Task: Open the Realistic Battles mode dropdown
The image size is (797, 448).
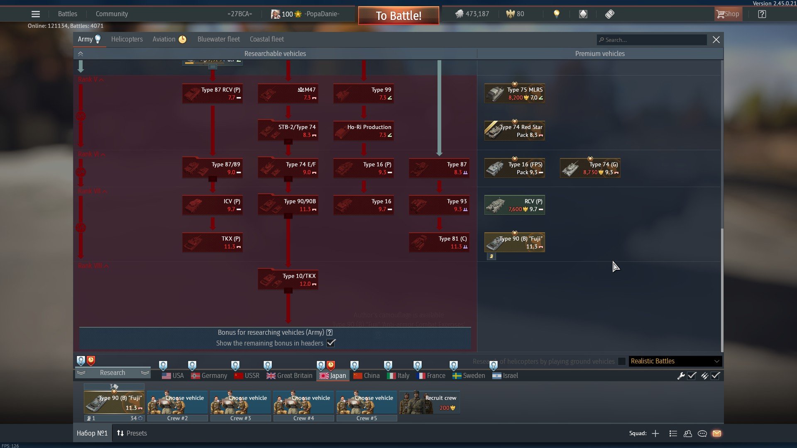Action: (x=675, y=361)
